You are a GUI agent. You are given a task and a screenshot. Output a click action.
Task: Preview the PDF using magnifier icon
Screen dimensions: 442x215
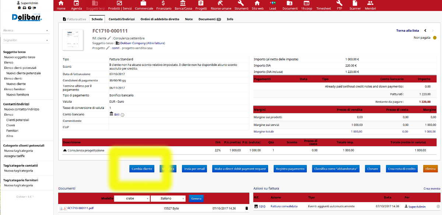[x=61, y=208]
